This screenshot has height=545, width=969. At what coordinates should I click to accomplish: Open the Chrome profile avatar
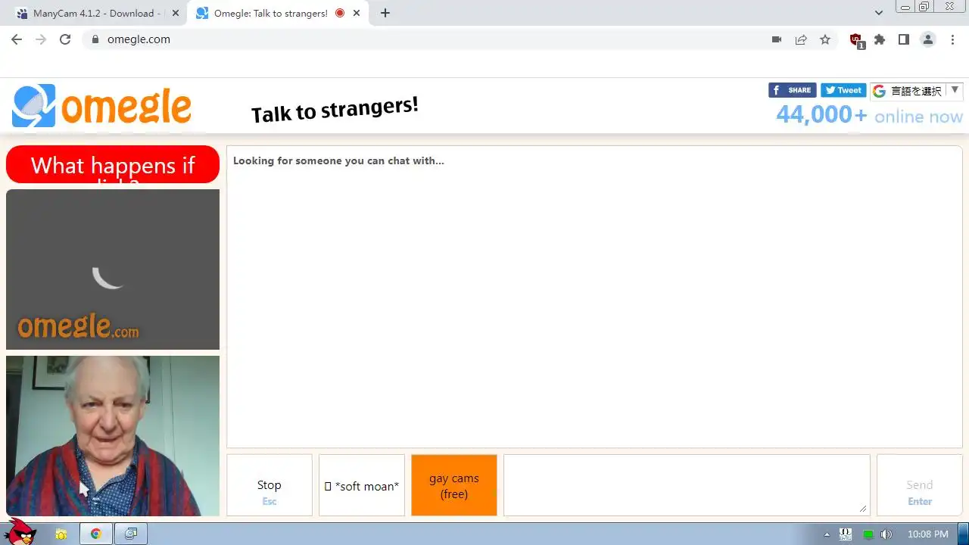[928, 39]
